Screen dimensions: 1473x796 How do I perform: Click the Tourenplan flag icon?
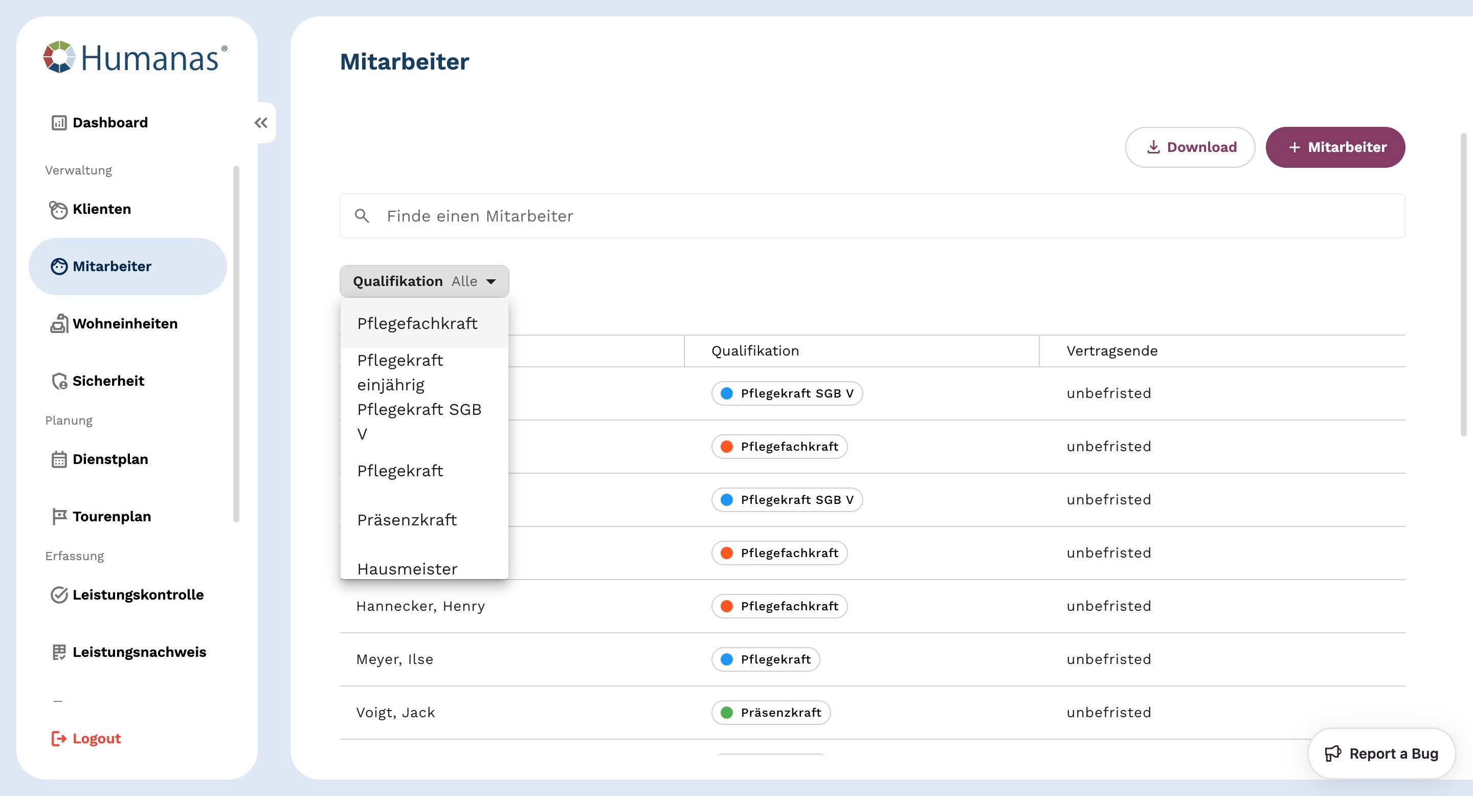tap(59, 516)
